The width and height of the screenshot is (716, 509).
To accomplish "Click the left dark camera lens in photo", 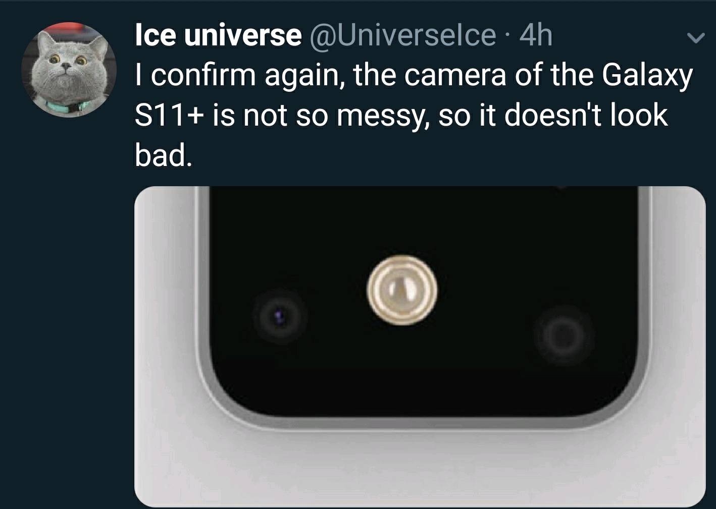I will point(279,317).
